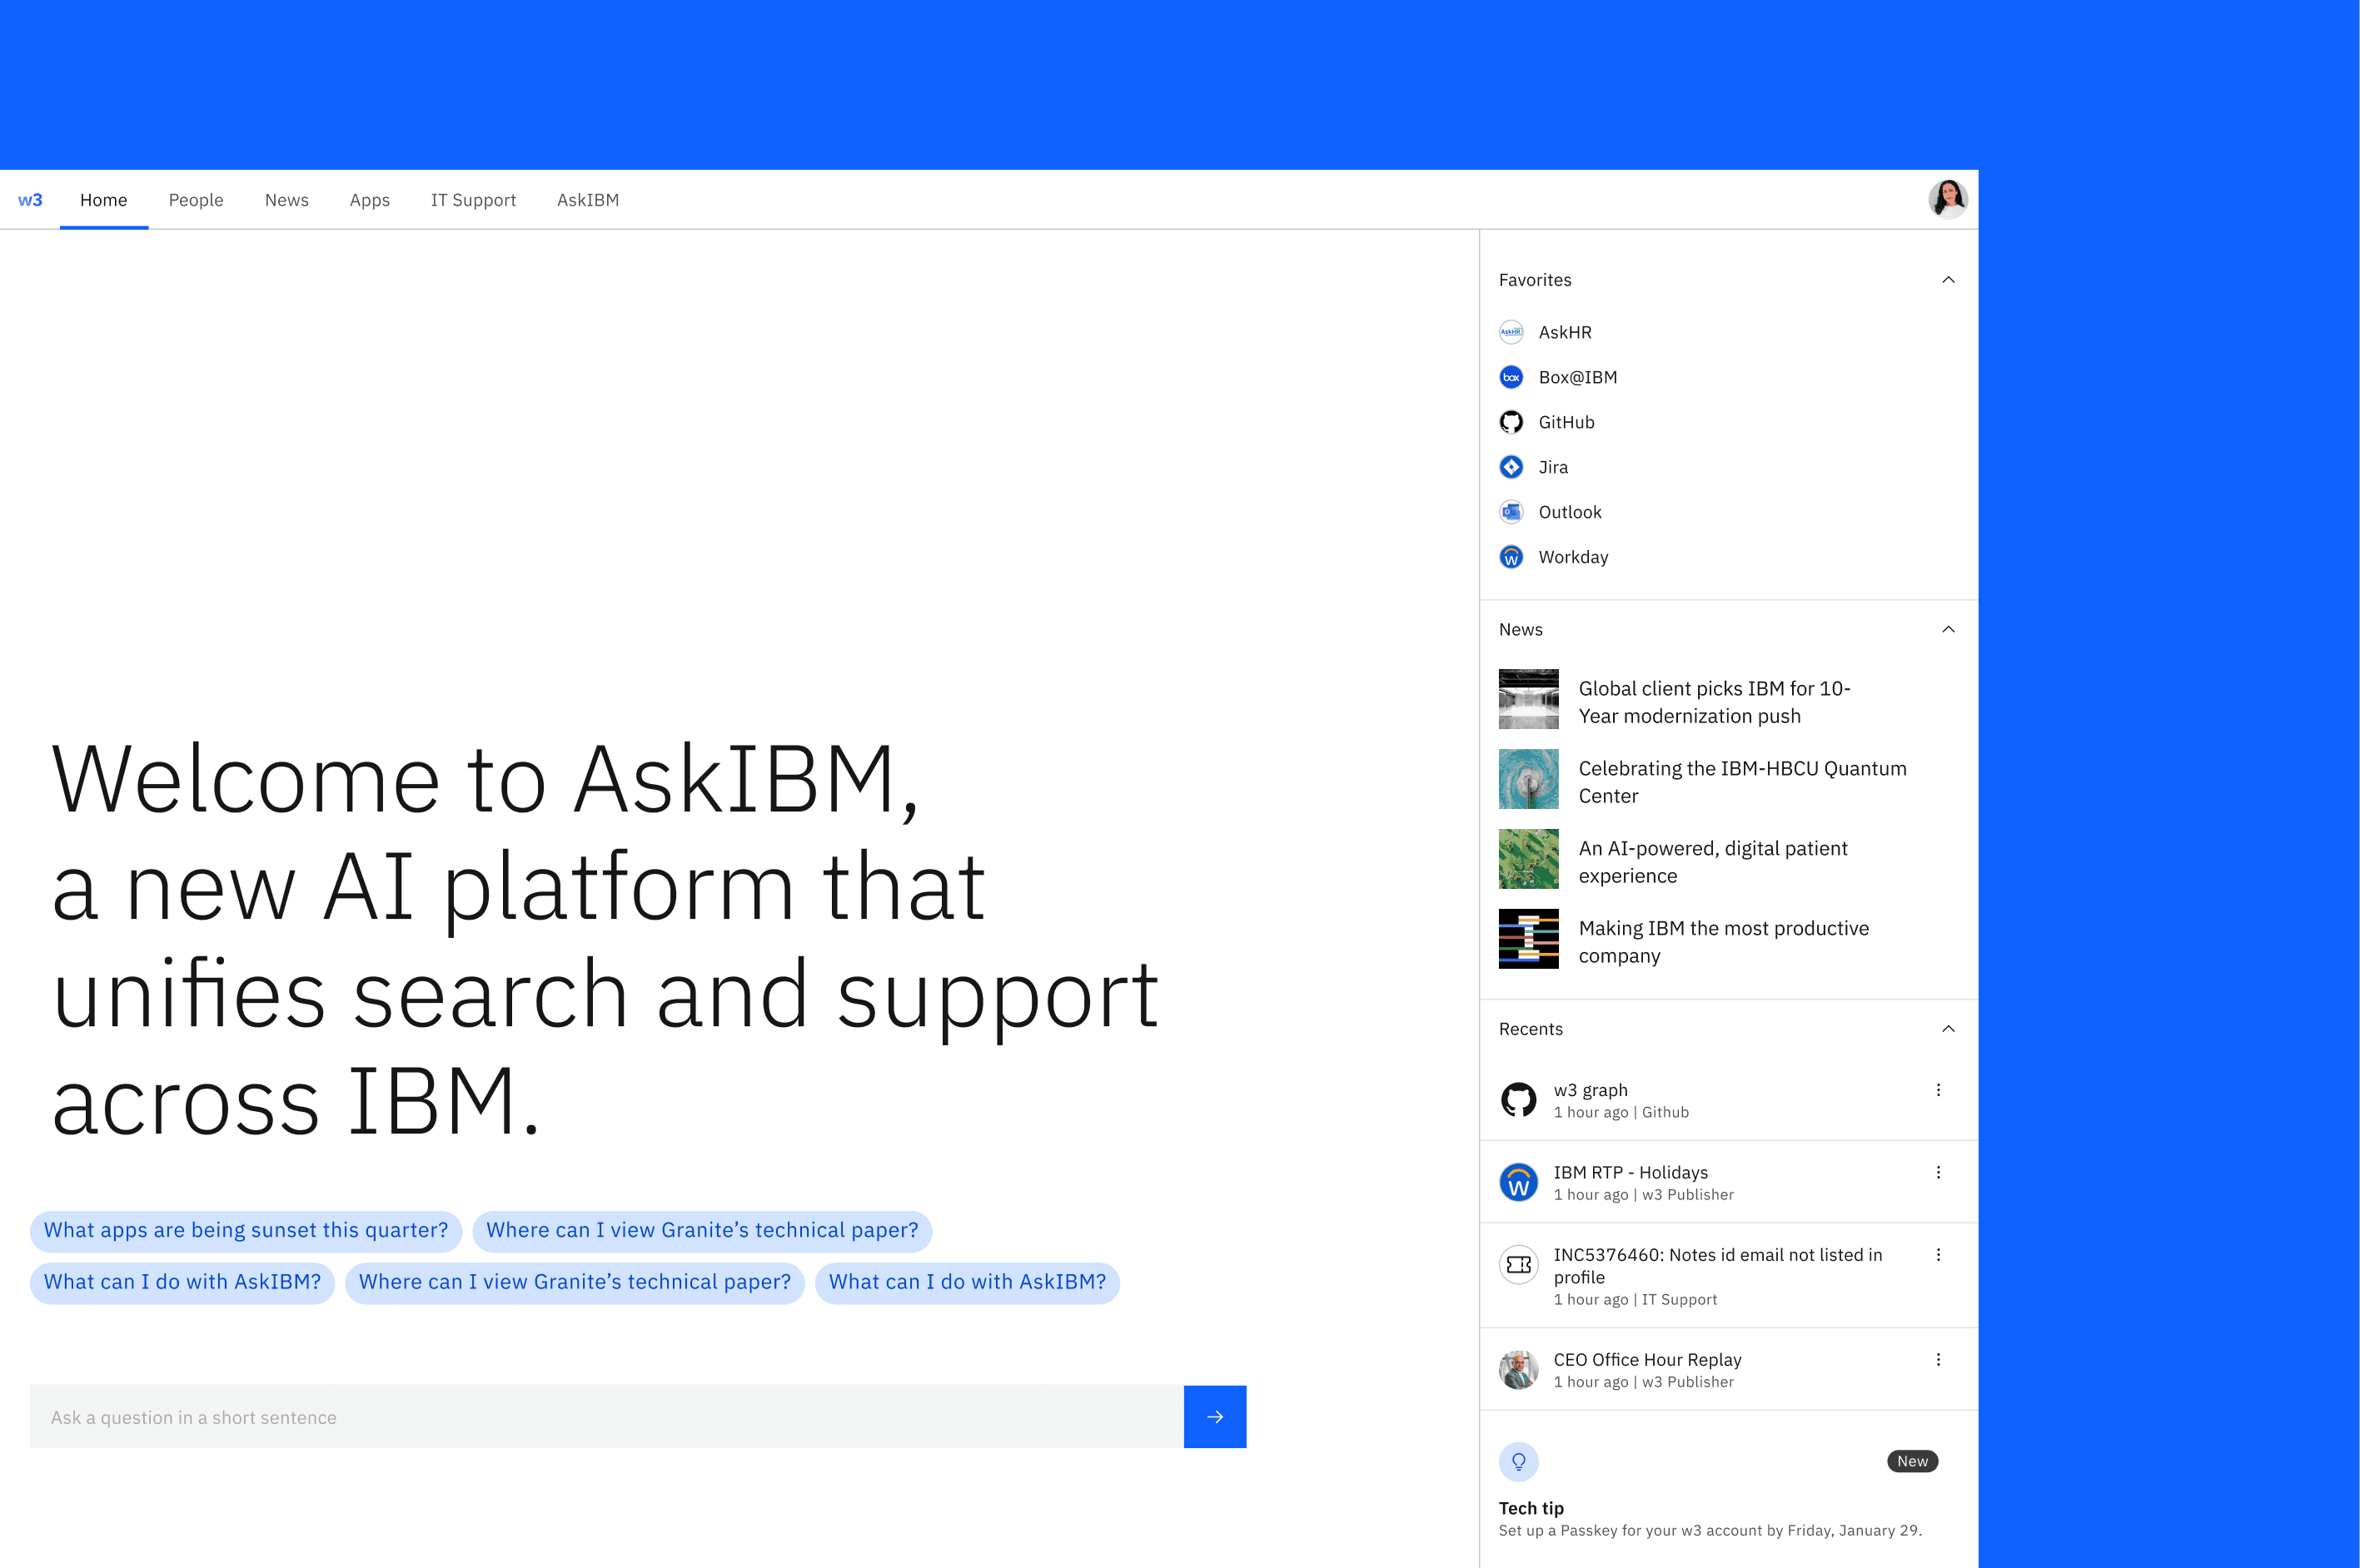Collapse the Favorites section
The height and width of the screenshot is (1568, 2360).
click(1947, 280)
